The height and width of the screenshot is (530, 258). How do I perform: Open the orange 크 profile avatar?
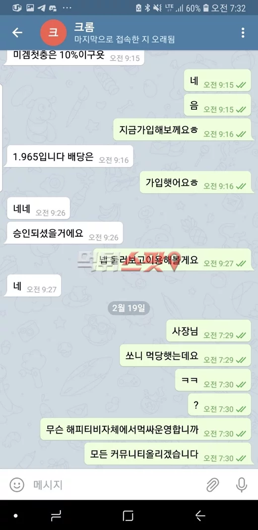click(53, 32)
